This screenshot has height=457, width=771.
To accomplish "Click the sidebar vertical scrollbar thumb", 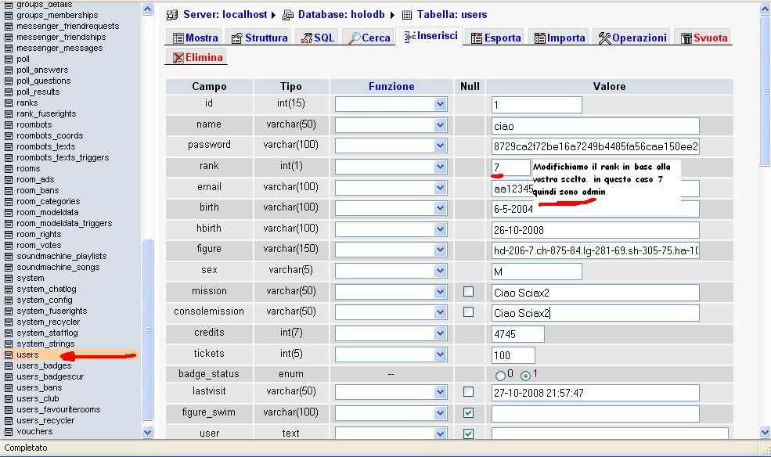I will coord(148,329).
